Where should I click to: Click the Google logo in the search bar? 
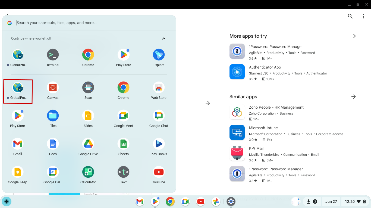pyautogui.click(x=10, y=23)
